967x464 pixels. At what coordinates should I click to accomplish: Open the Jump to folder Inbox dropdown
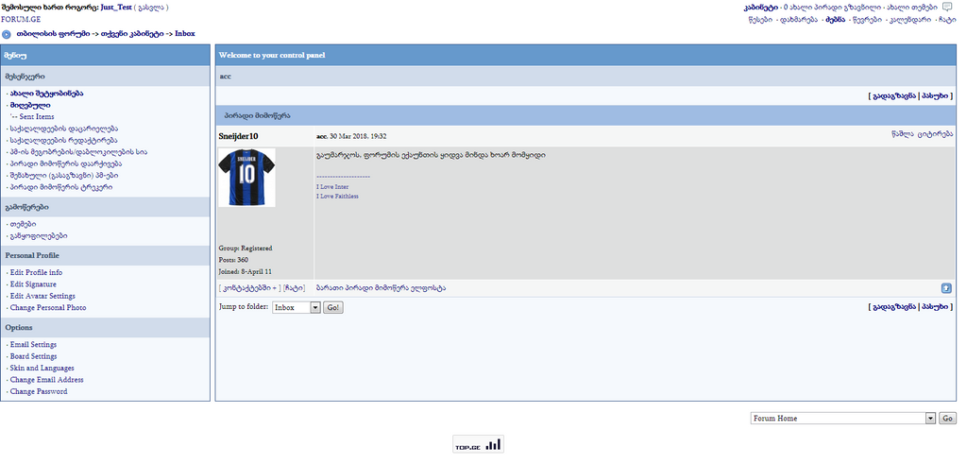(296, 307)
